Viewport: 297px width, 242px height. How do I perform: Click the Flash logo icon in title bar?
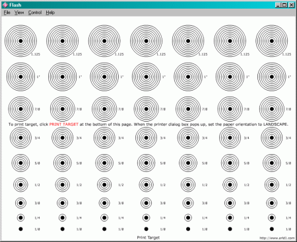[5, 5]
